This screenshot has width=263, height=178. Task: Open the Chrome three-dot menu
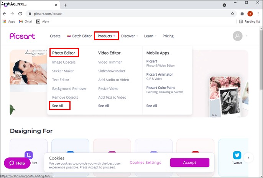(x=258, y=14)
